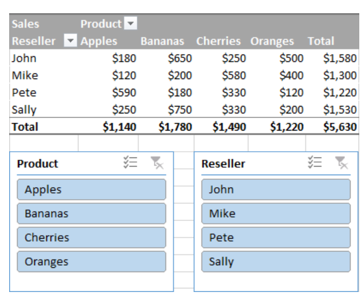The height and width of the screenshot is (296, 361).
Task: Select John in Reseller slicer
Action: coord(276,190)
